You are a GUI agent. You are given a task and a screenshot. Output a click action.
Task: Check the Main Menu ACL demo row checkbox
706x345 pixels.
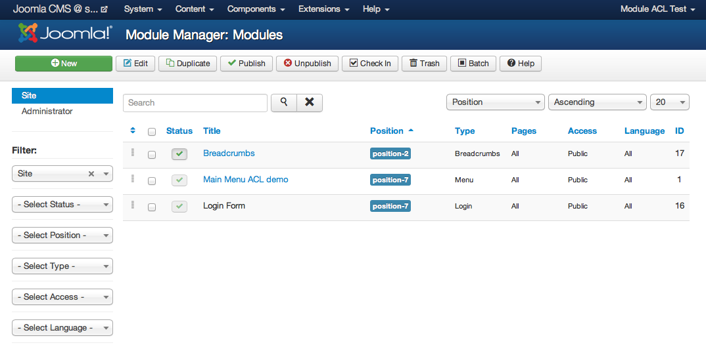152,180
